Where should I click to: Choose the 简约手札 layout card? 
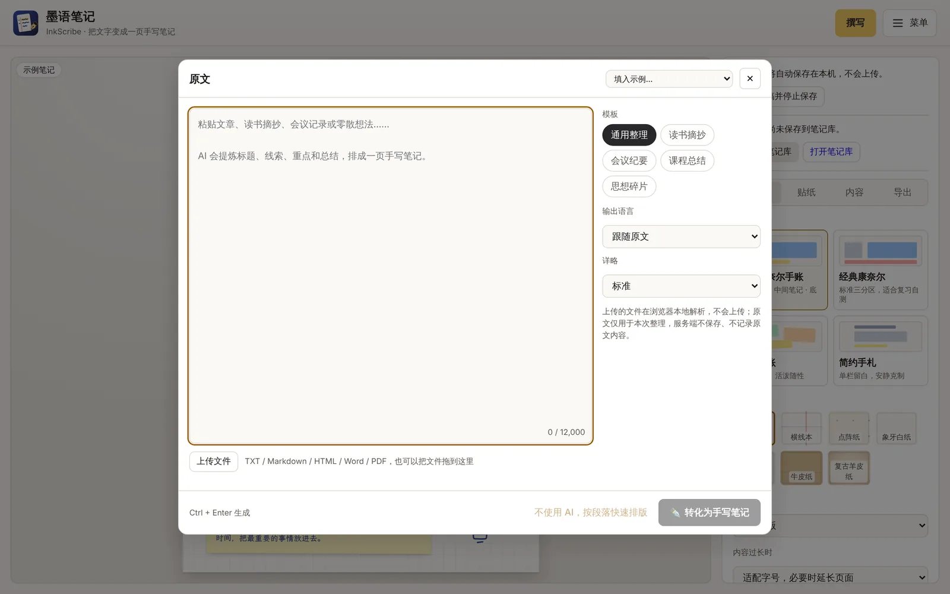(881, 351)
